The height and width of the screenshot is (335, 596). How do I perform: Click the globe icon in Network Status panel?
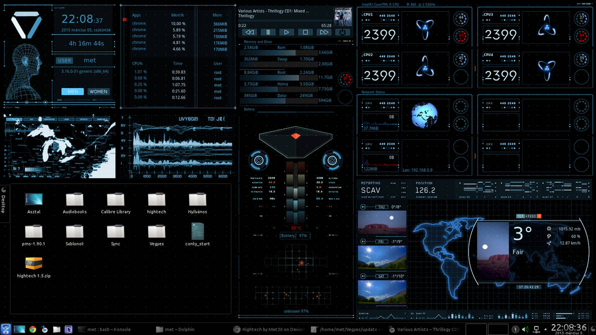tap(425, 114)
